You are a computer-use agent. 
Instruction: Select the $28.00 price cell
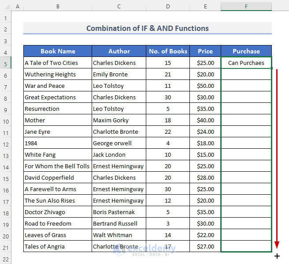click(205, 177)
